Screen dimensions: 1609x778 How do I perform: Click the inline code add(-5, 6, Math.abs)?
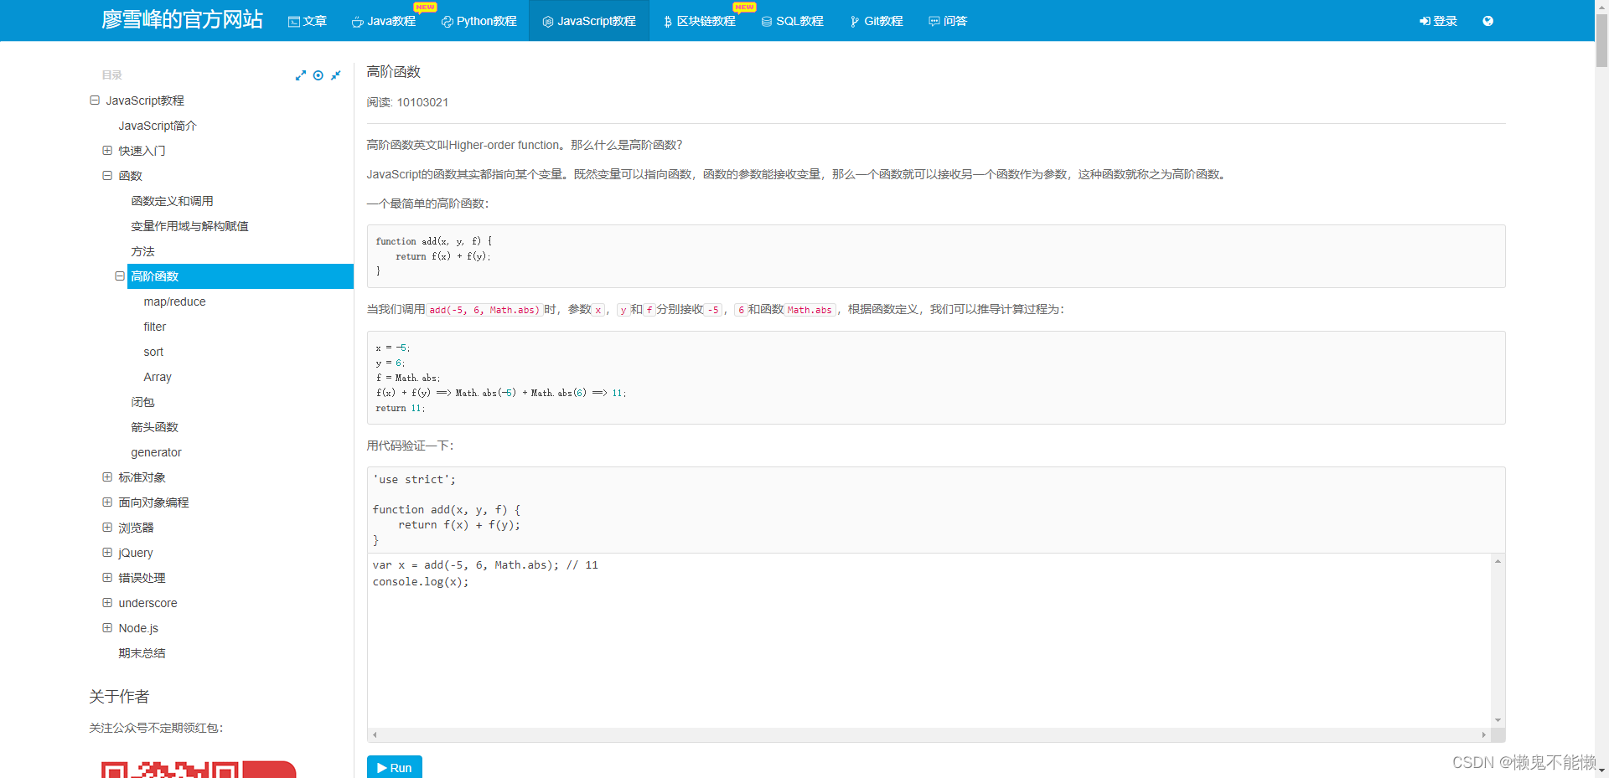tap(484, 310)
